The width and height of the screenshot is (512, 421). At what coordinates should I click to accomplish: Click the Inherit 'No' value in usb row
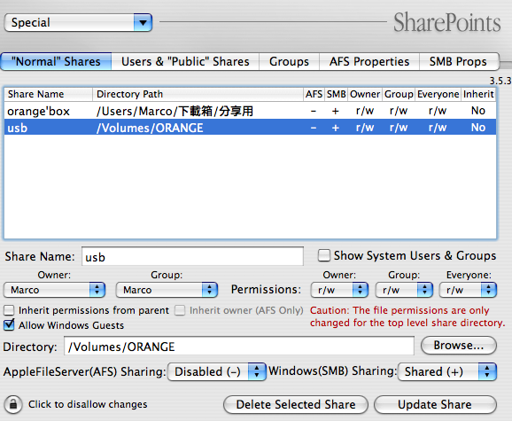tap(478, 128)
